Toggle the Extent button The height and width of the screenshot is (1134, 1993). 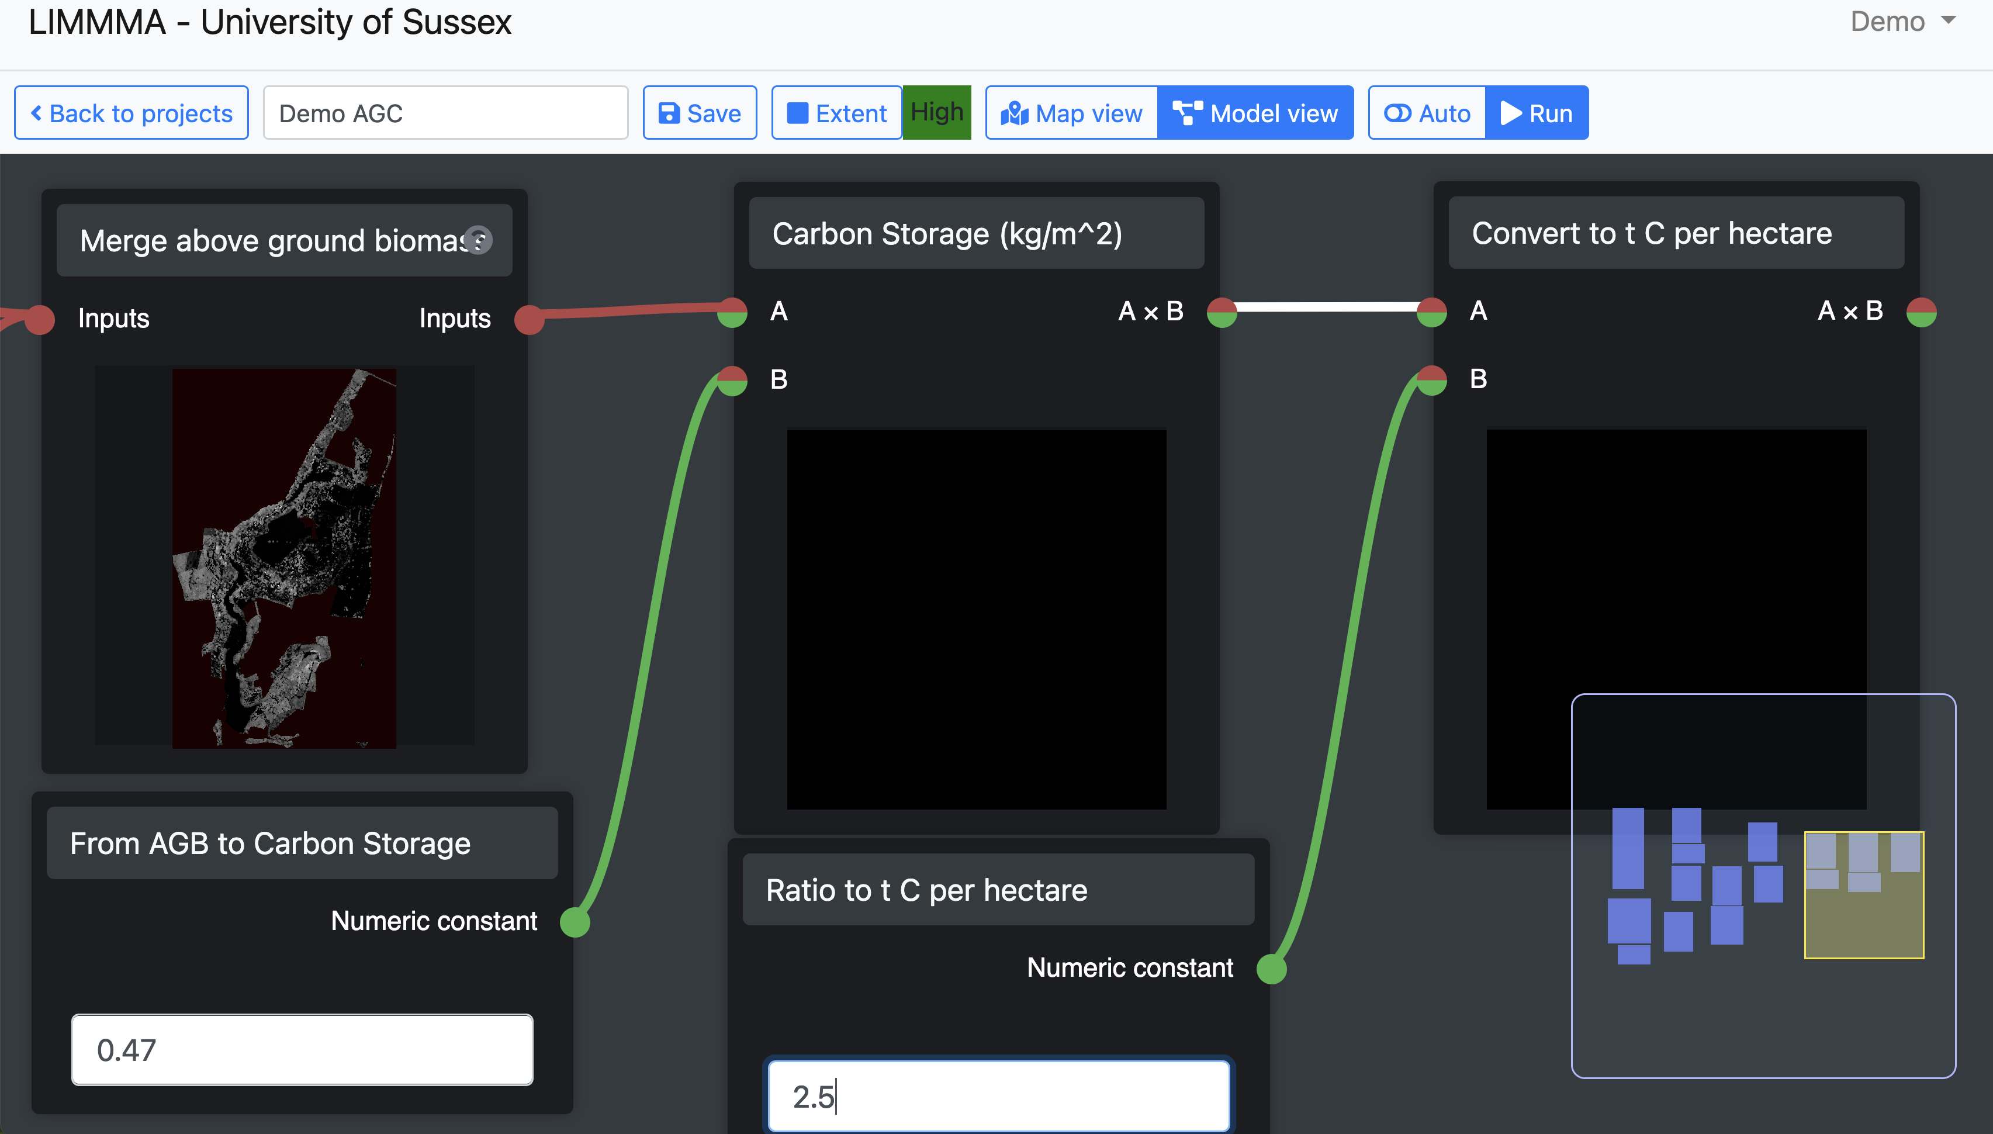tap(836, 113)
